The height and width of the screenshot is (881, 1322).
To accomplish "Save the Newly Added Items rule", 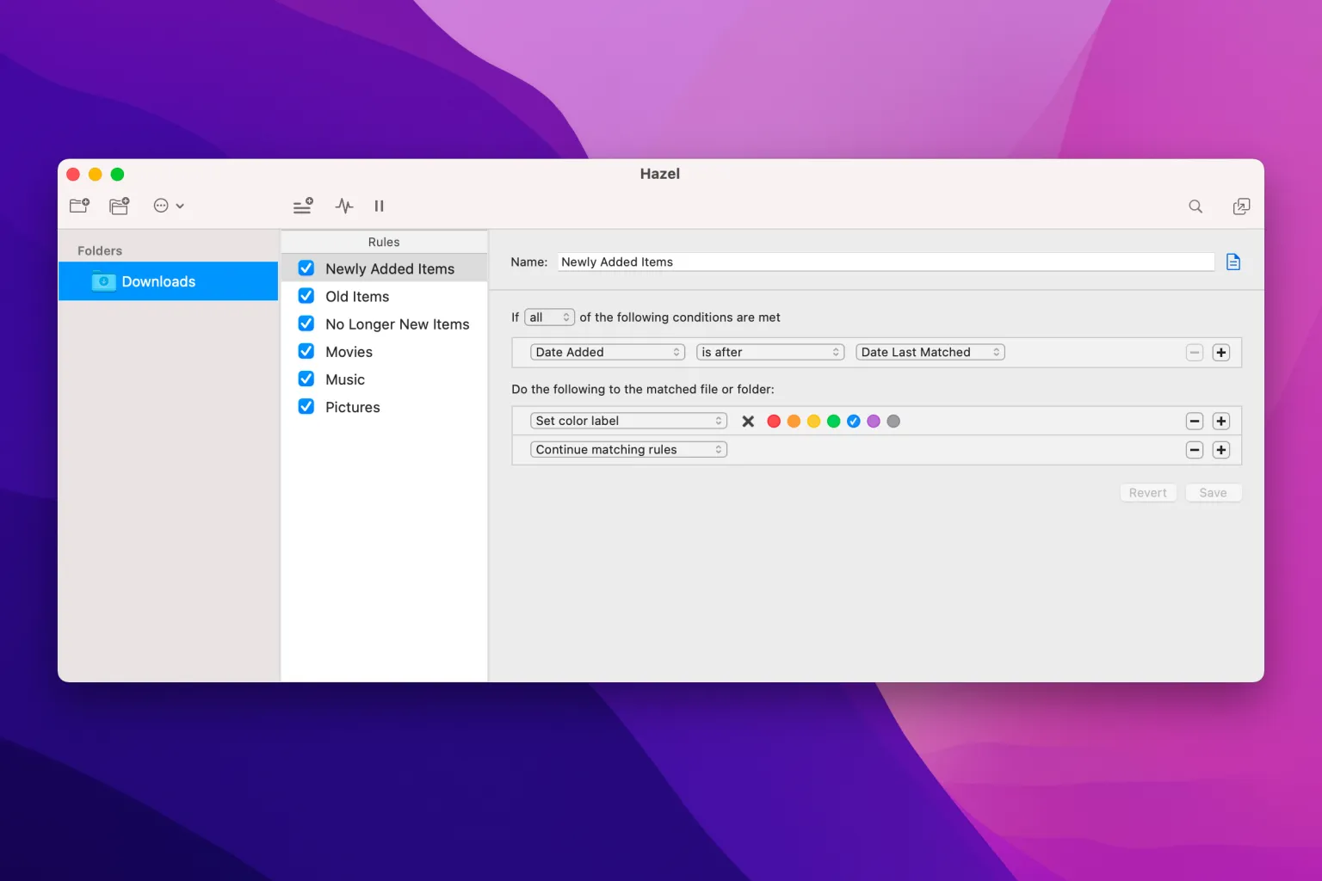I will [1213, 492].
